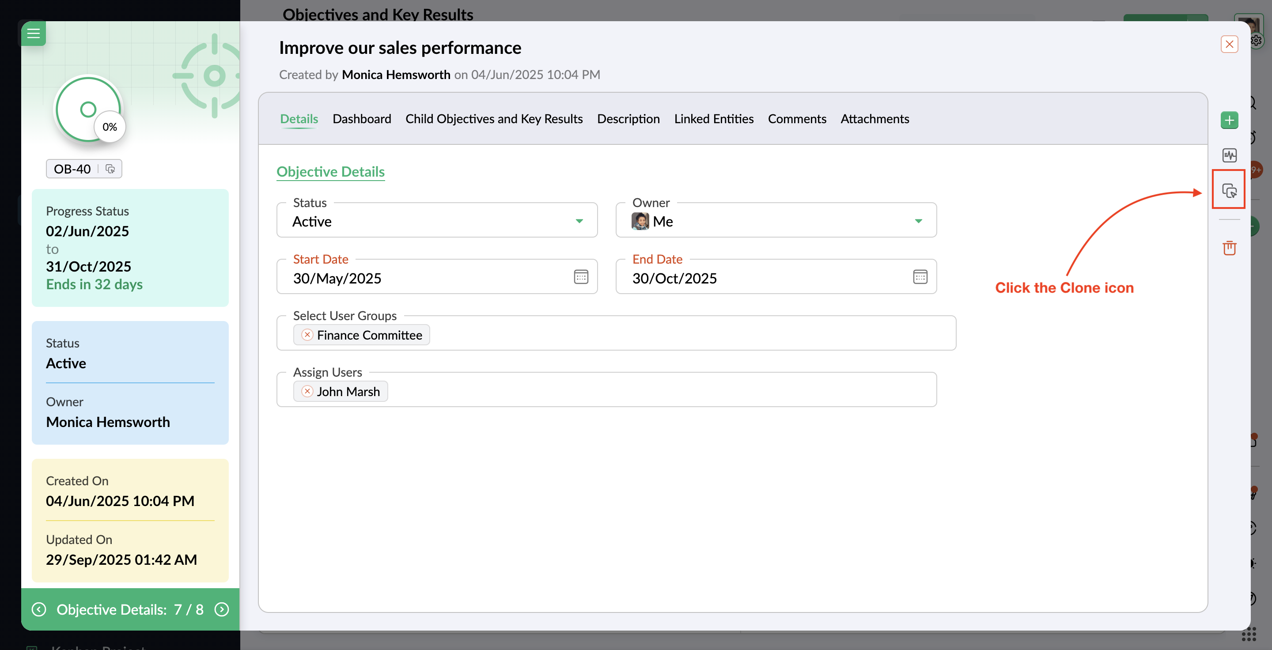Open Child Objectives and Key Results tab
The width and height of the screenshot is (1272, 650).
(494, 119)
